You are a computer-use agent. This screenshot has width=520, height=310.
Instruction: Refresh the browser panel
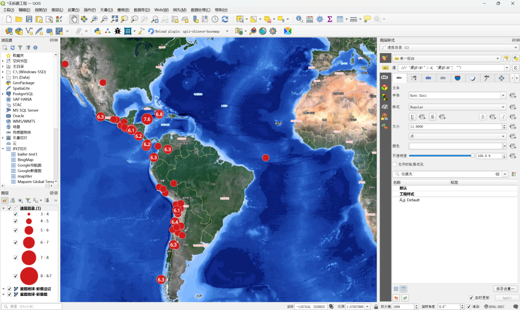click(x=12, y=48)
